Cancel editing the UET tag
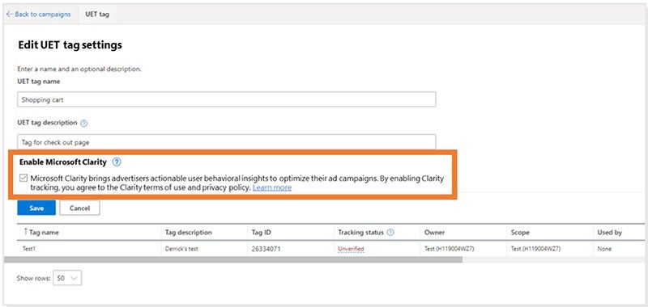648x307 pixels. pos(79,208)
